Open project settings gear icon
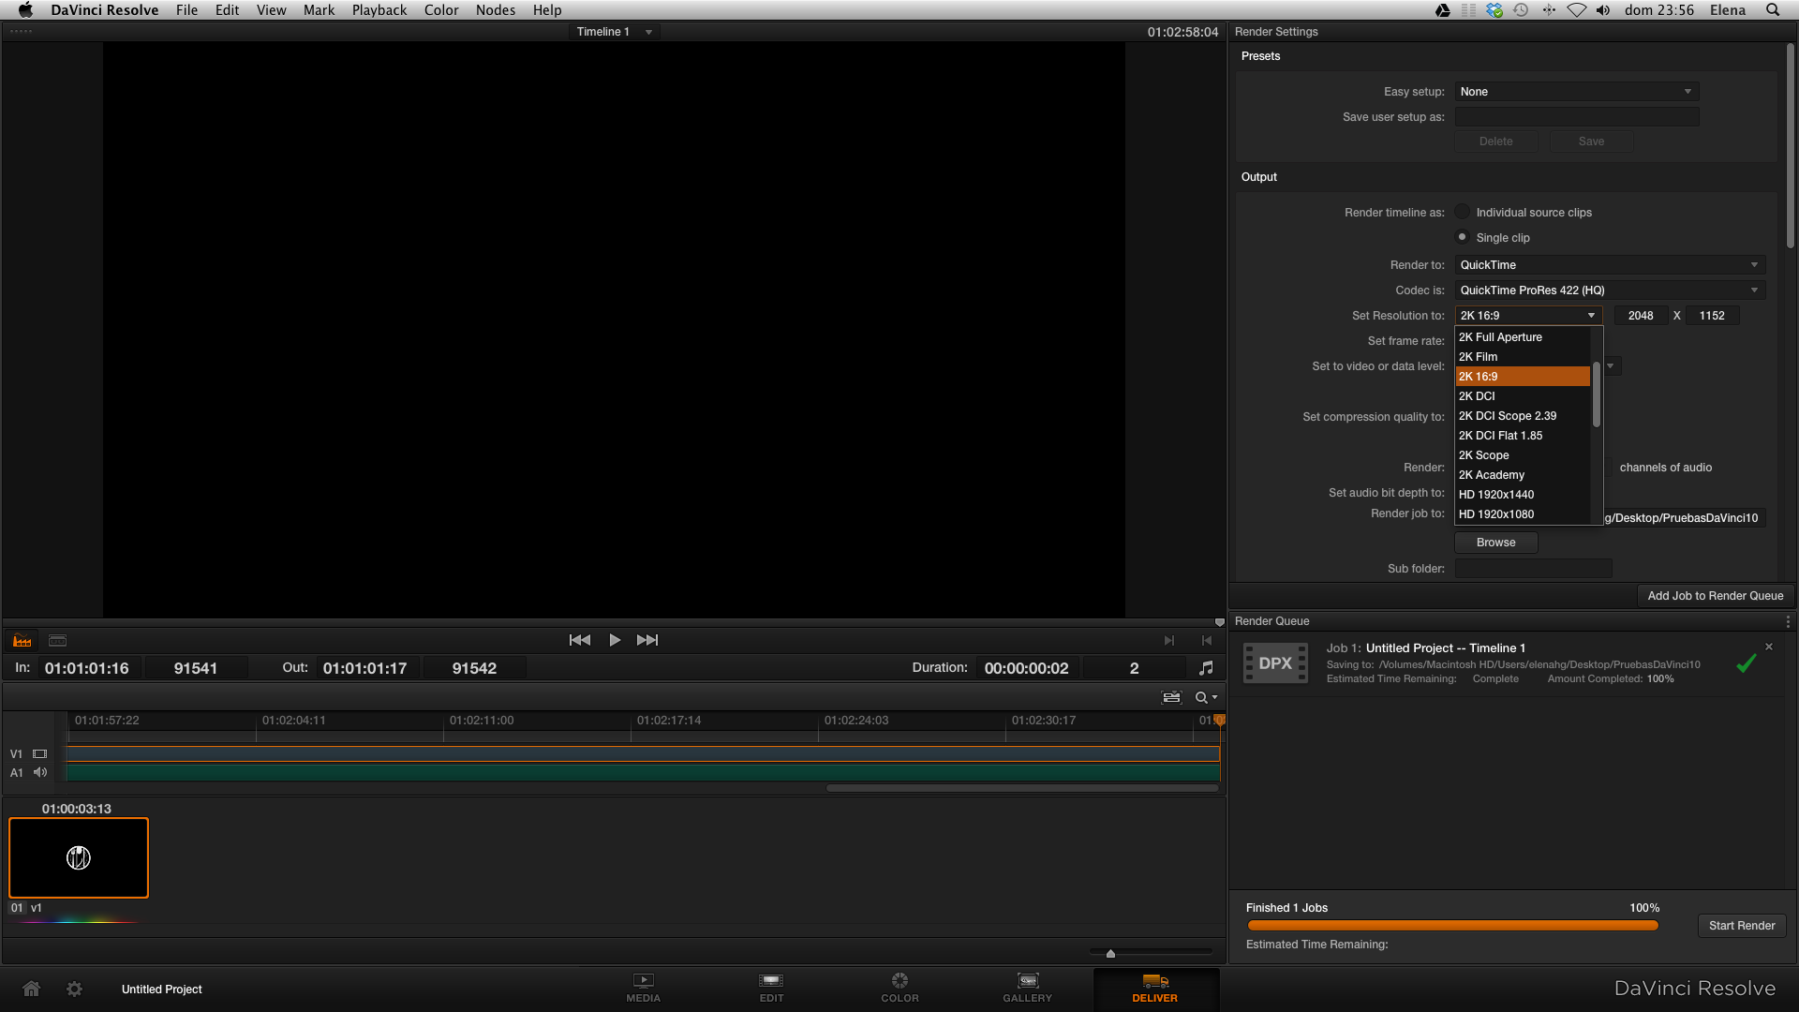 (x=74, y=989)
